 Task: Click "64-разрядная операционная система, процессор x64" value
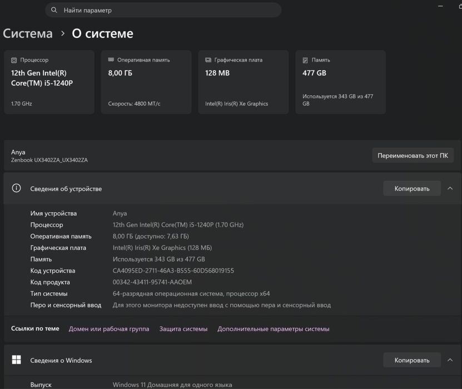[x=191, y=293]
